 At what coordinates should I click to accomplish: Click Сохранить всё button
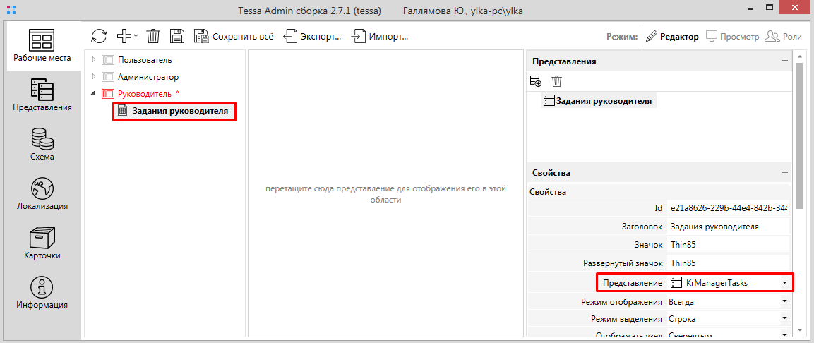tap(234, 36)
